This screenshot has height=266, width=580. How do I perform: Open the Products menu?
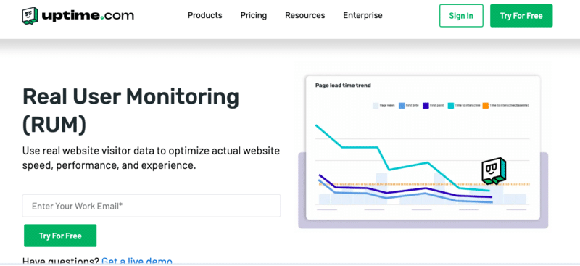coord(205,15)
